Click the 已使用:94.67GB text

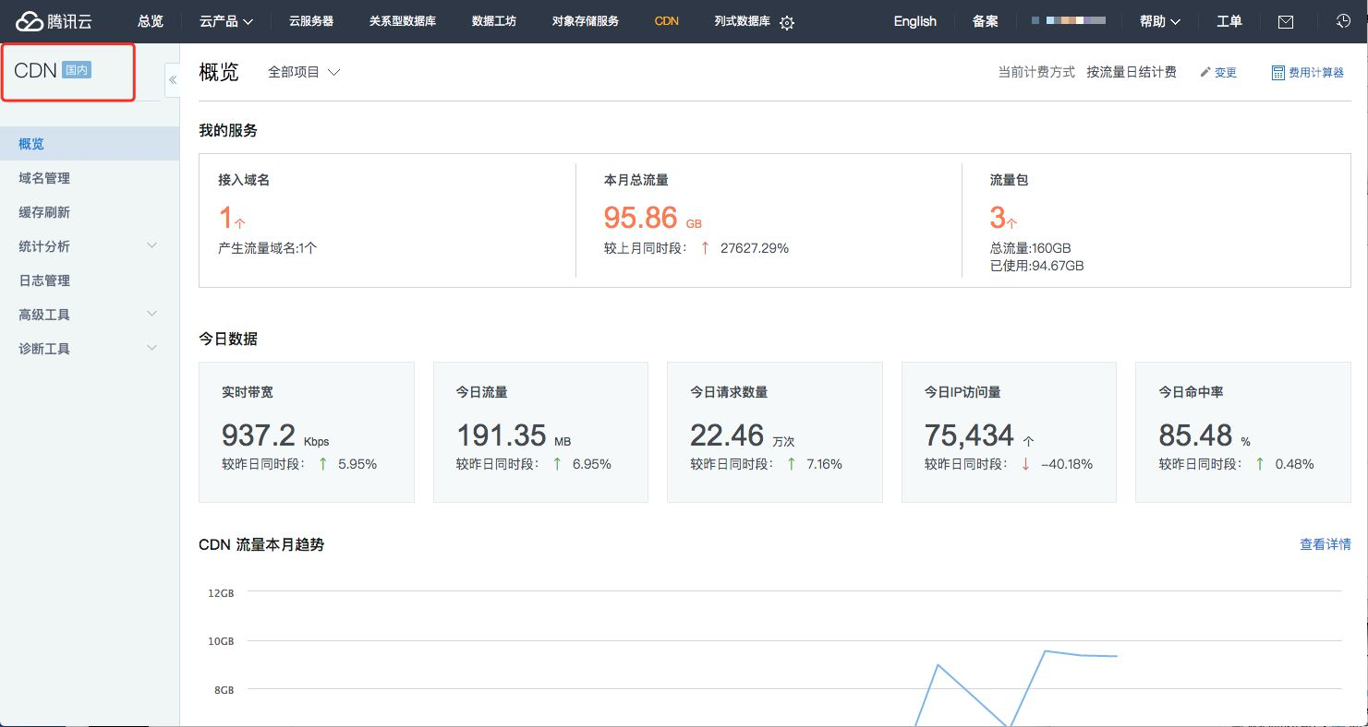[x=1036, y=266]
